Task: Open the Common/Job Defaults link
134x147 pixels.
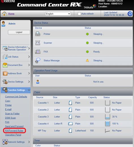Action: point(16,97)
